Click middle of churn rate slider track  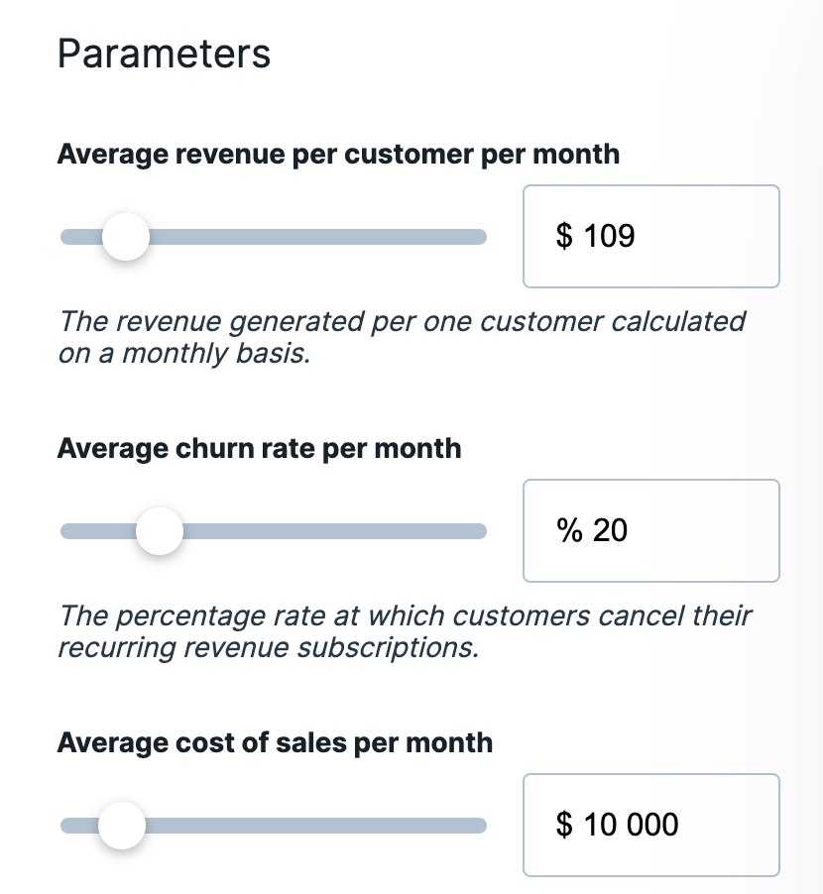tap(274, 531)
